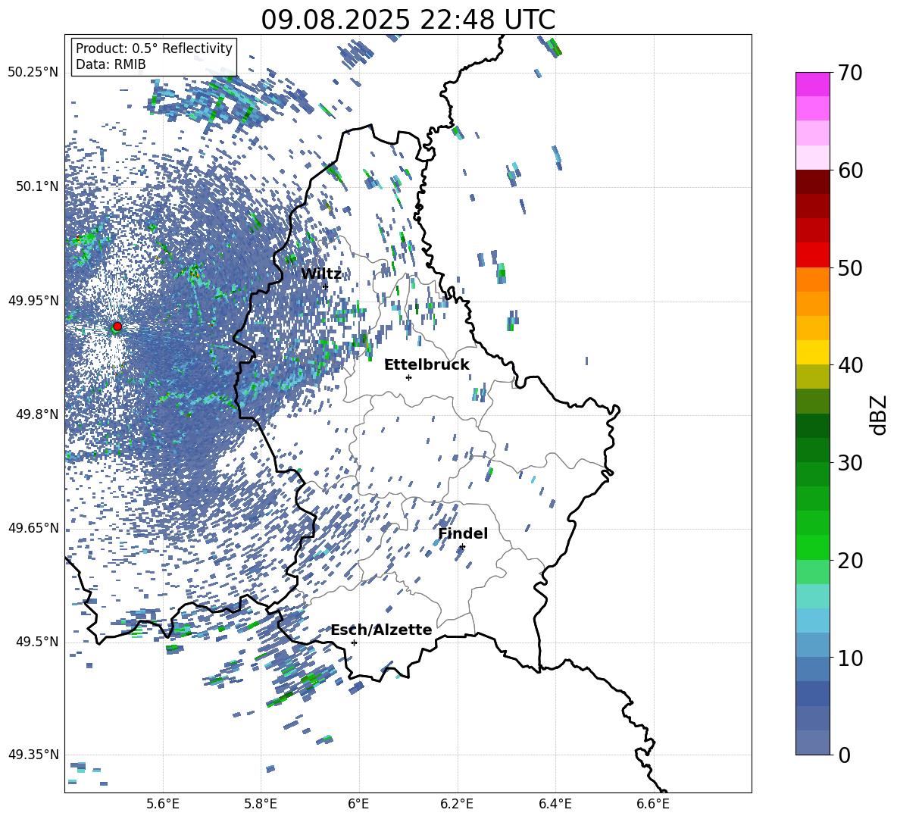Click the 49.8°N latitude label
The width and height of the screenshot is (897, 819).
[x=37, y=414]
